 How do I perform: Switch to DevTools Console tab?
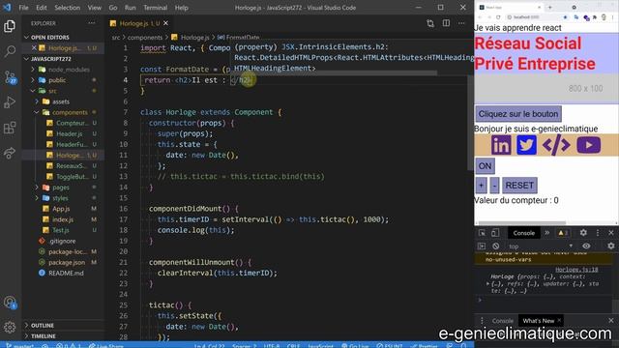click(x=524, y=233)
